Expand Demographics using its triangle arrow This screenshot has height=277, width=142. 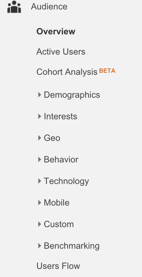click(x=39, y=95)
